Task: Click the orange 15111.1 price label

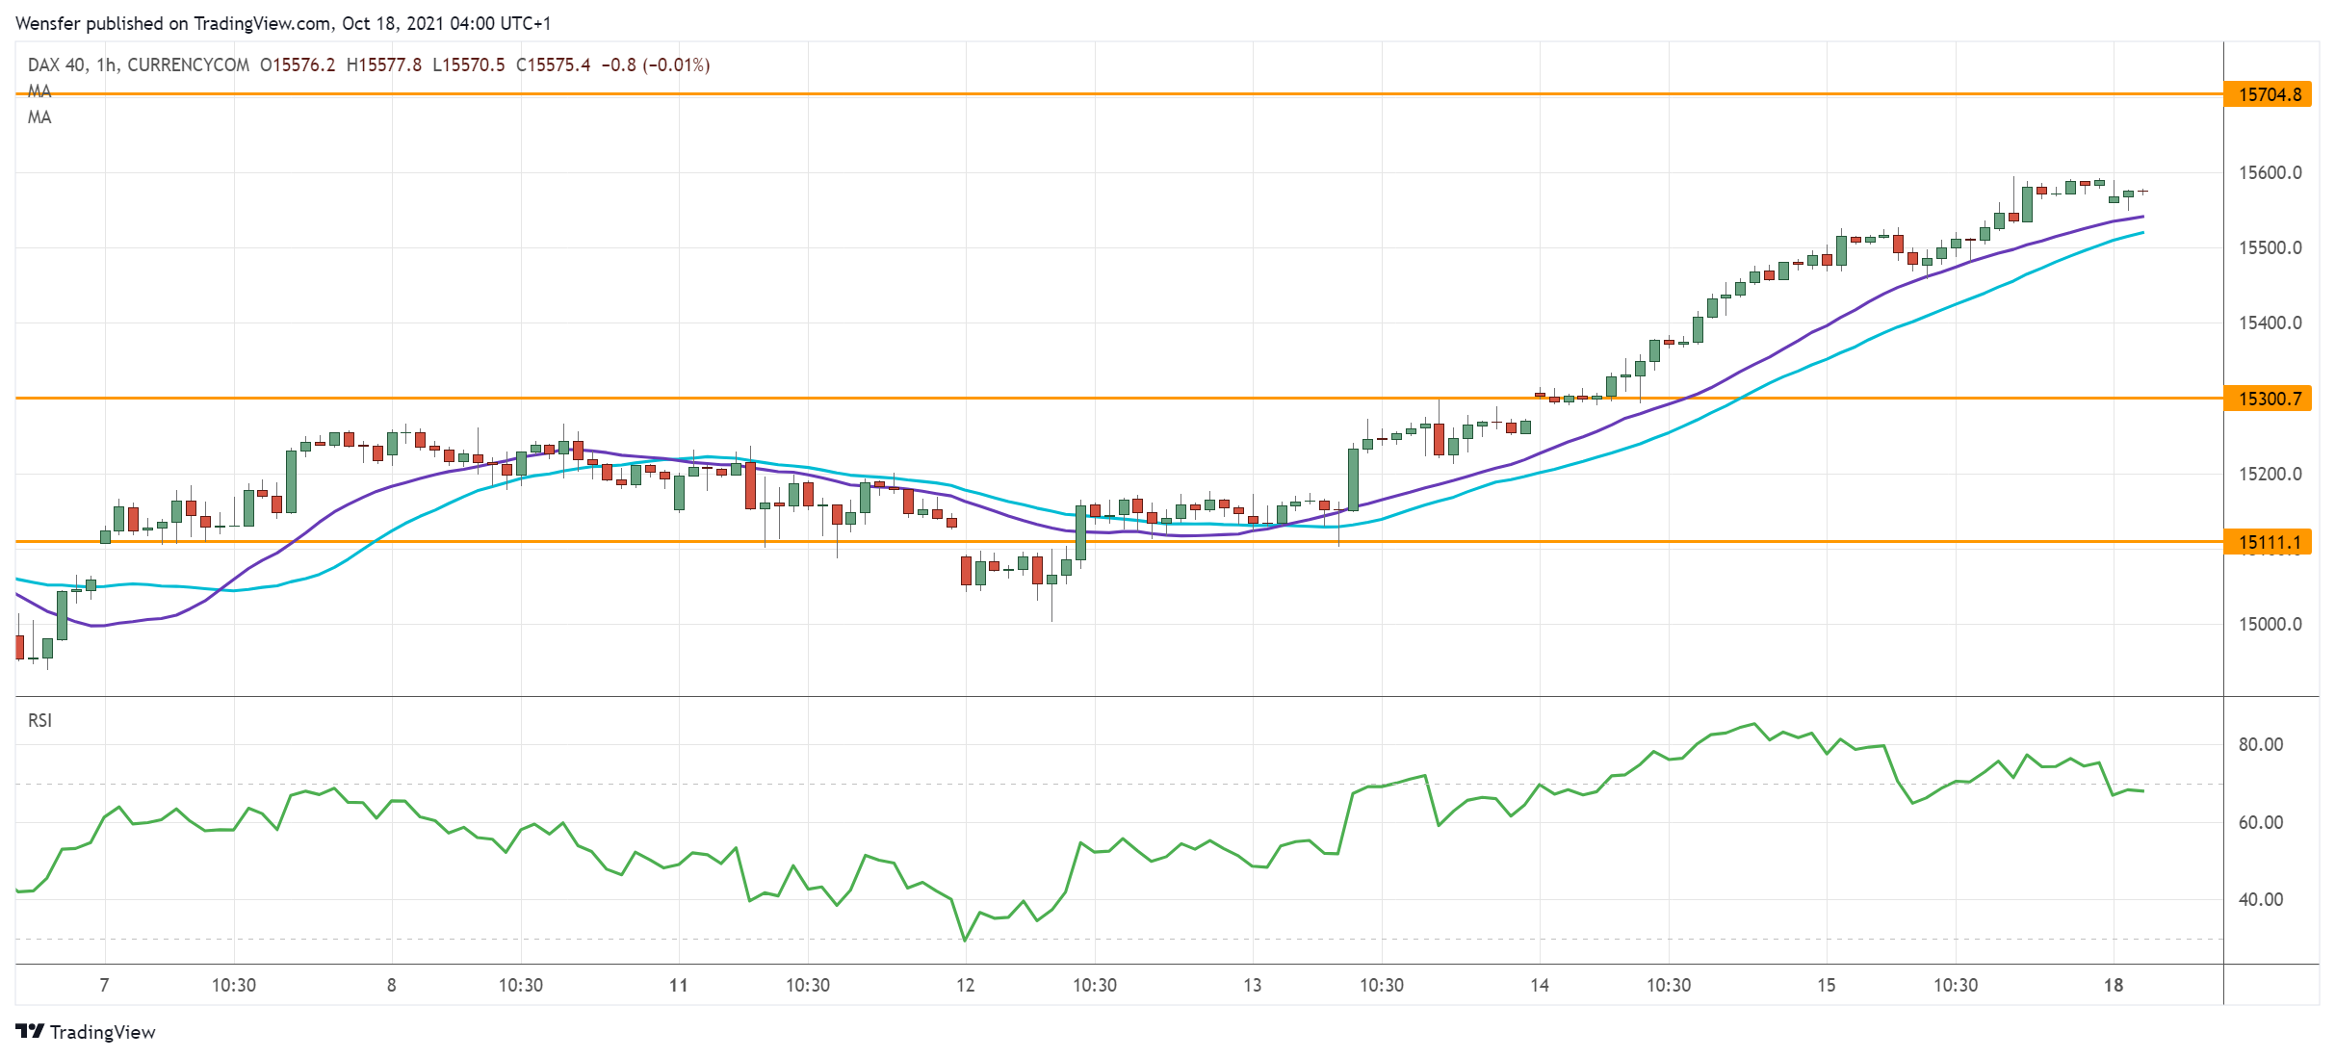Action: pos(2269,542)
